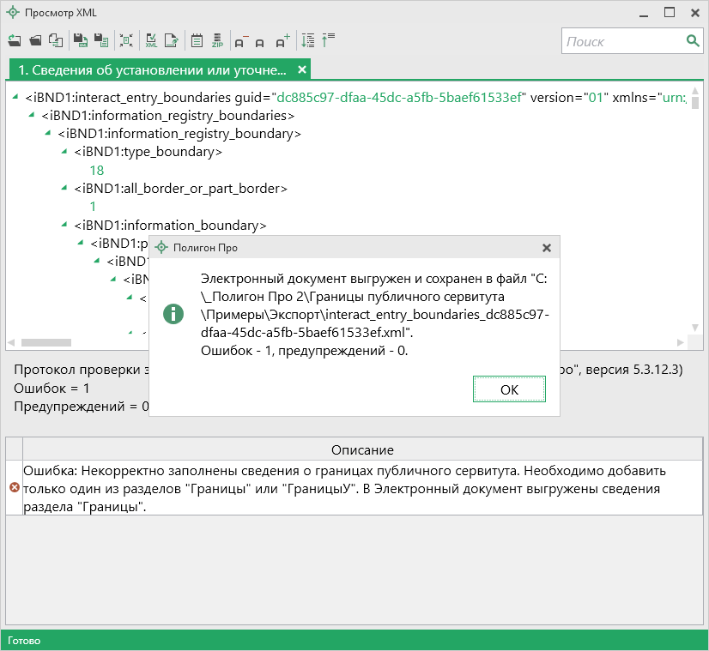Click the ZIP archive toolbar icon

pos(217,40)
